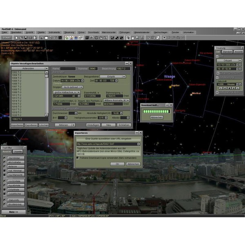Open the URL source dropdown in Importieren
The width and height of the screenshot is (245, 245).
[x=138, y=144]
